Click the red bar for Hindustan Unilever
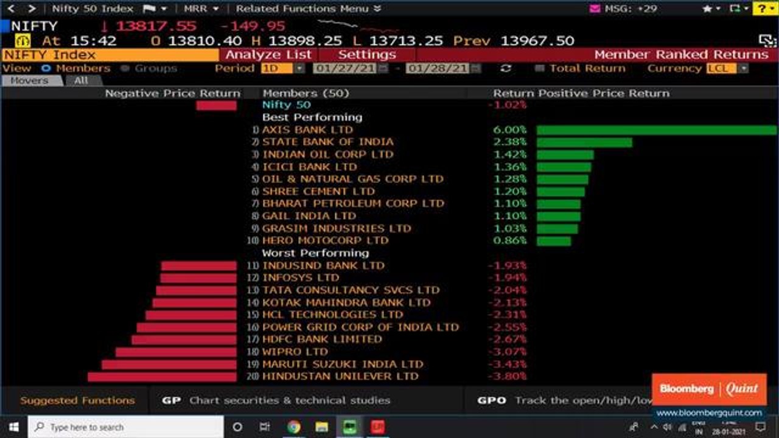 click(162, 377)
